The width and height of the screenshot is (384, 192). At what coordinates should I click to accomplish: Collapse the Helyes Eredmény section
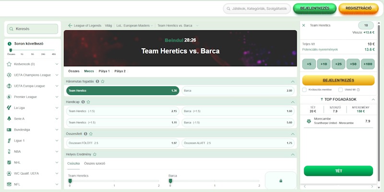click(x=293, y=155)
